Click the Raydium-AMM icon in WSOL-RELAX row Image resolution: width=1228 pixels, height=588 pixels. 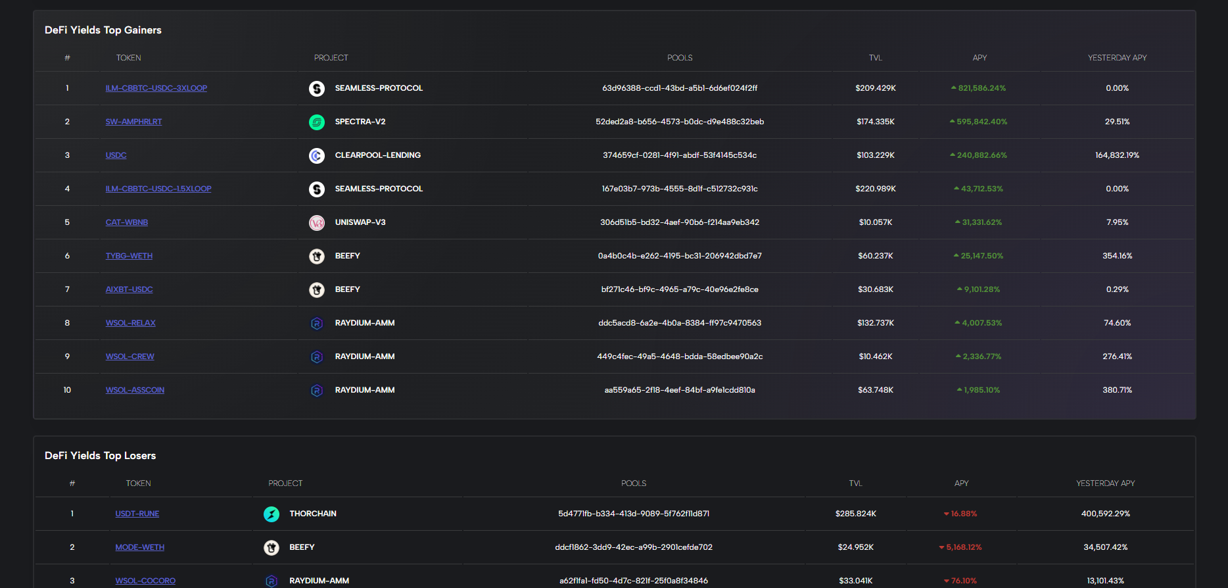317,324
